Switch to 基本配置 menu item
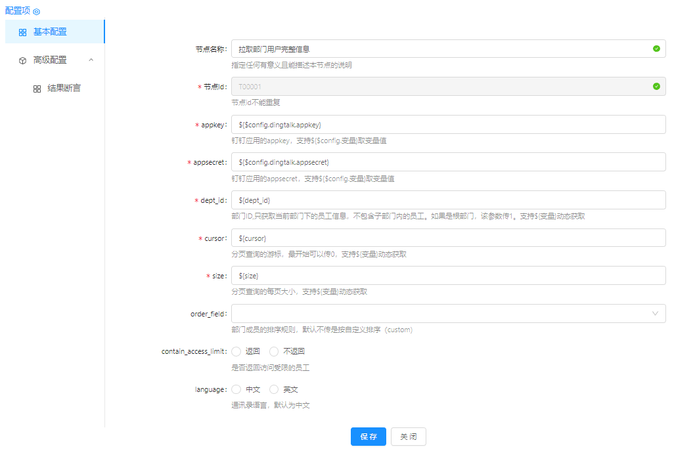This screenshot has width=695, height=453. (x=50, y=32)
